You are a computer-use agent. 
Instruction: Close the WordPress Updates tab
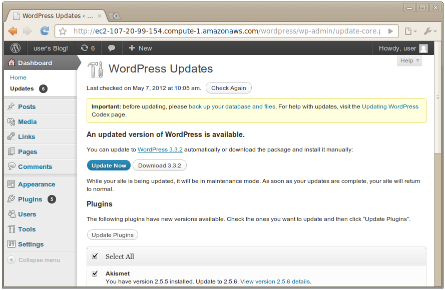click(x=100, y=16)
